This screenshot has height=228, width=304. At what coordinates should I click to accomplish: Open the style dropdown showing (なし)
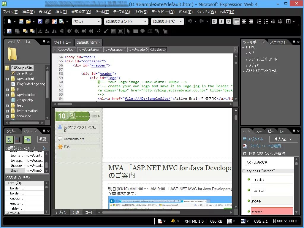87,21
